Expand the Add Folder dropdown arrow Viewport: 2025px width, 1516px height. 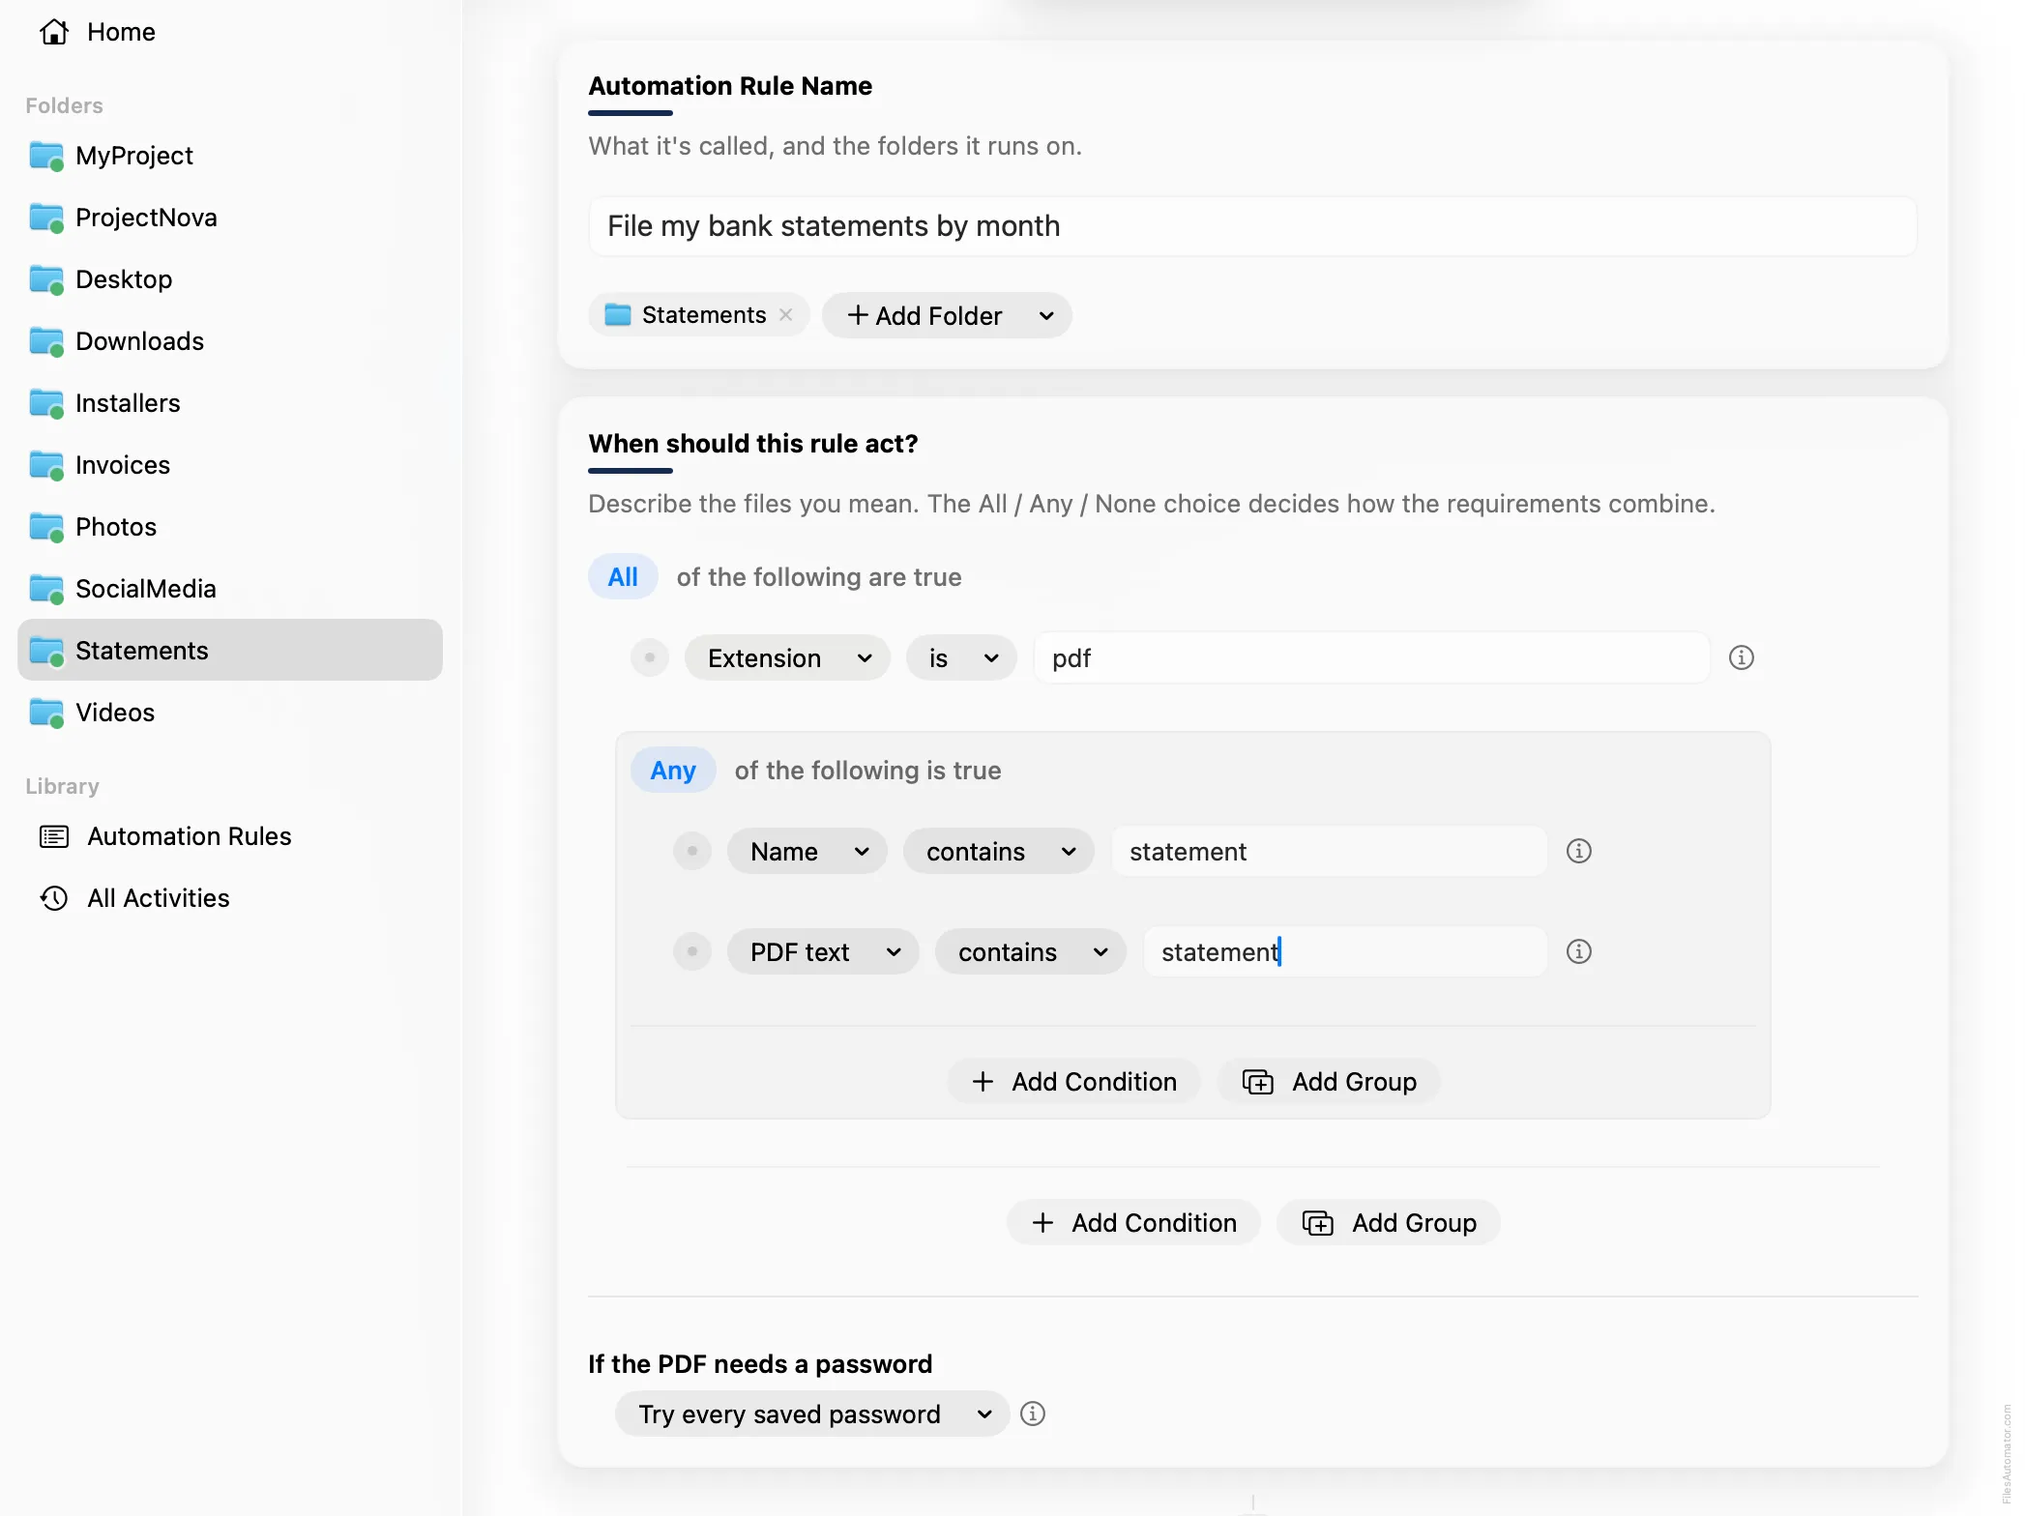(x=1046, y=315)
